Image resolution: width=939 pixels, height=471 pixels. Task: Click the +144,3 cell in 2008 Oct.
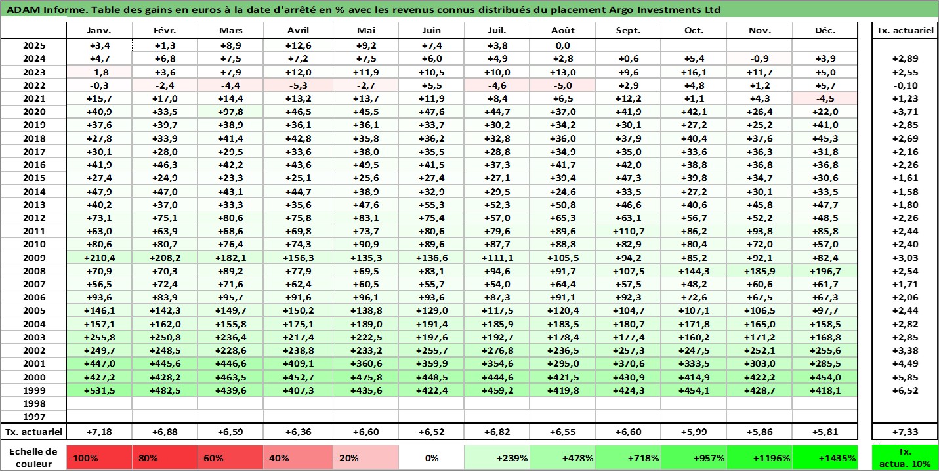coord(694,271)
